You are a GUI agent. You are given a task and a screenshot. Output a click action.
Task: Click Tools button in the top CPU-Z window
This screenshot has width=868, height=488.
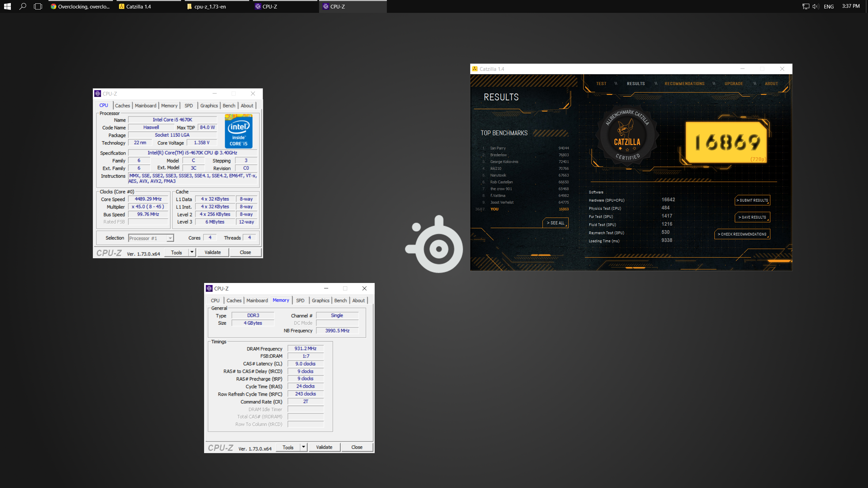176,252
